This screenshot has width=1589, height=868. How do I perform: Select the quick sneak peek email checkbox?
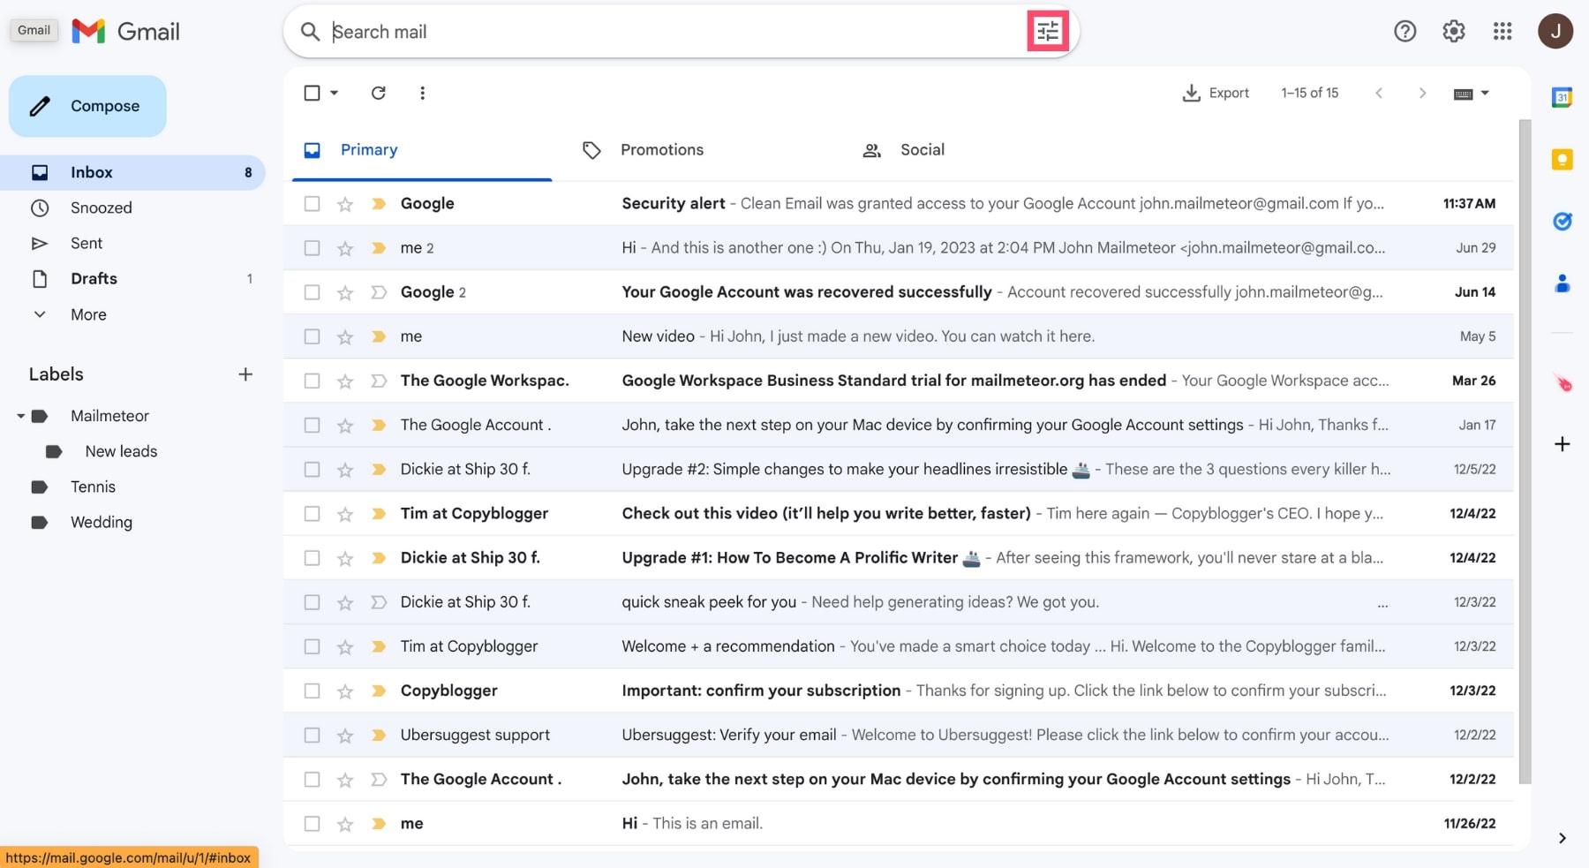[x=312, y=602]
